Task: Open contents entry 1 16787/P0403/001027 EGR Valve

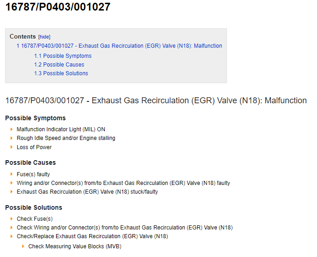Action: [x=119, y=46]
